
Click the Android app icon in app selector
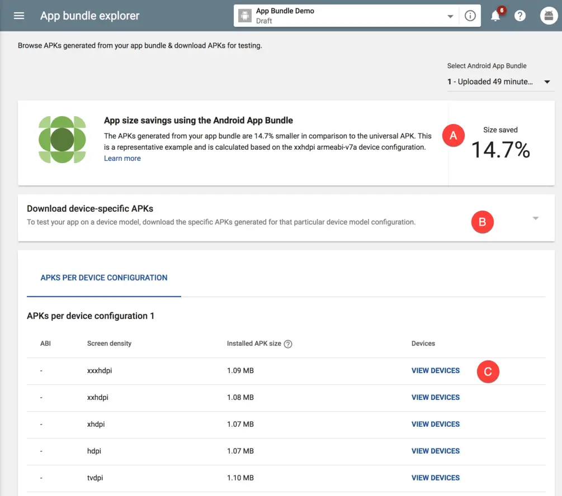[245, 16]
